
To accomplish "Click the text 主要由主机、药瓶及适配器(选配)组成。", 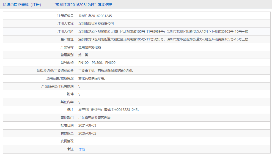I will coord(106,71).
